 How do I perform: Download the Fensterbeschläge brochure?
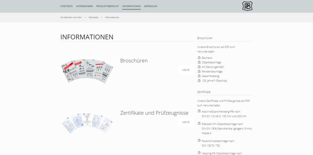click(x=212, y=71)
